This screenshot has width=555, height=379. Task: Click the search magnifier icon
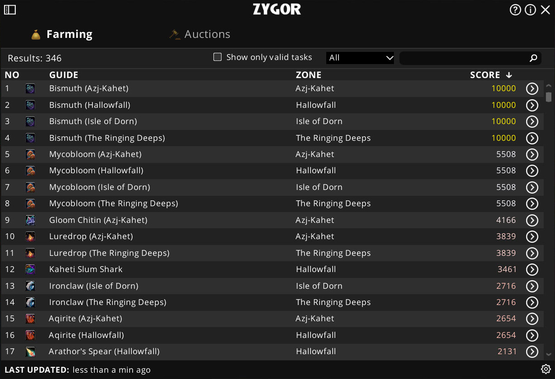533,58
